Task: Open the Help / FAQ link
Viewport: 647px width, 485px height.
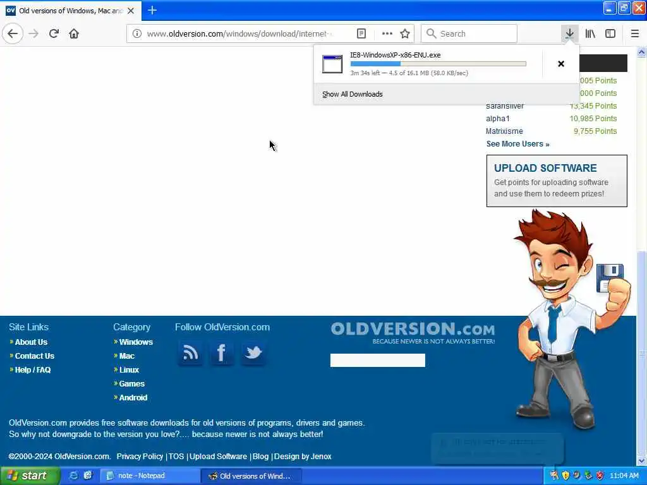Action: pos(33,370)
